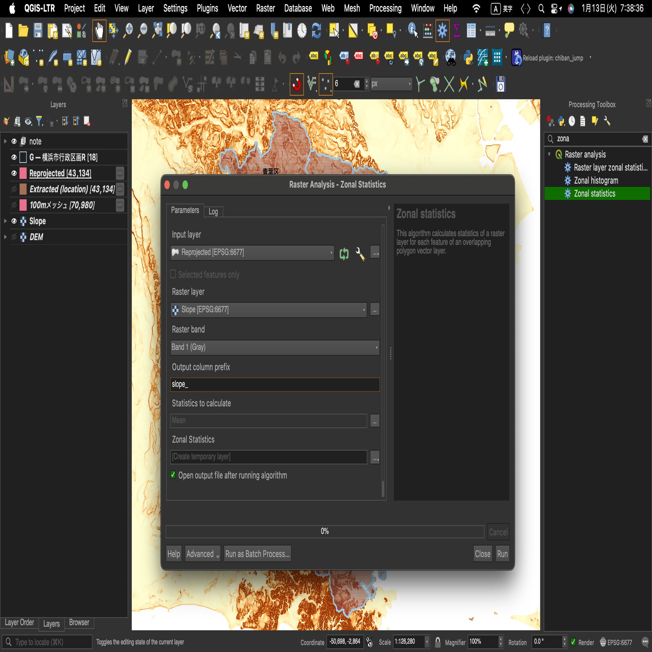Viewport: 652px width, 652px height.
Task: Click the Zoom In magnifier tool
Action: pos(128,30)
